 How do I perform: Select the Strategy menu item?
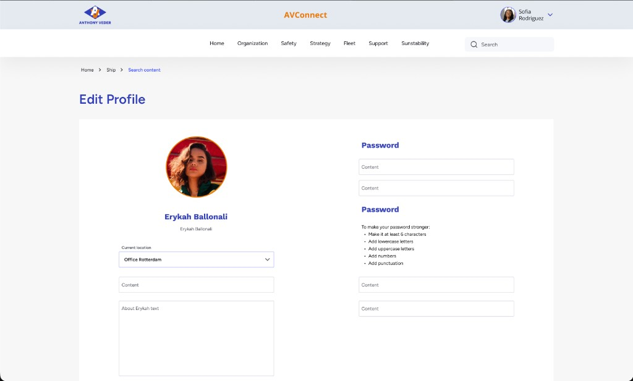[320, 43]
